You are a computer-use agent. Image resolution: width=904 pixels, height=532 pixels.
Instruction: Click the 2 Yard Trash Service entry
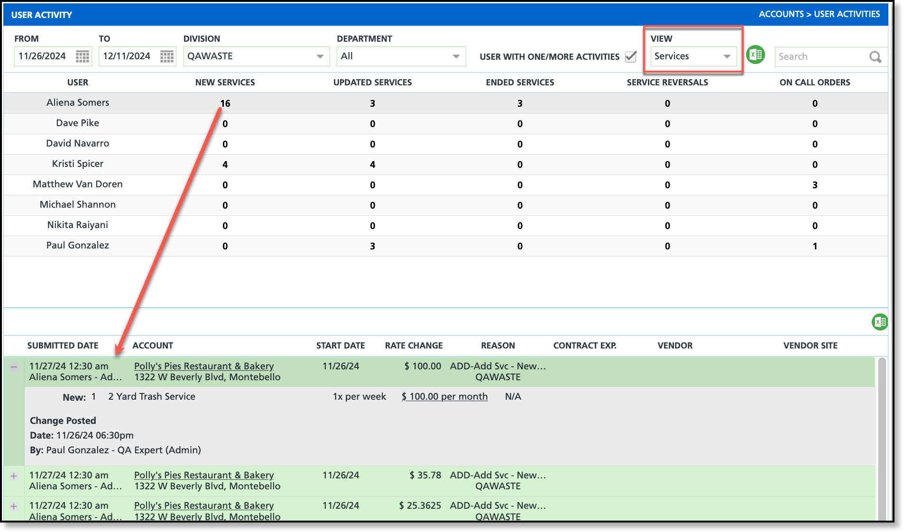pyautogui.click(x=152, y=396)
